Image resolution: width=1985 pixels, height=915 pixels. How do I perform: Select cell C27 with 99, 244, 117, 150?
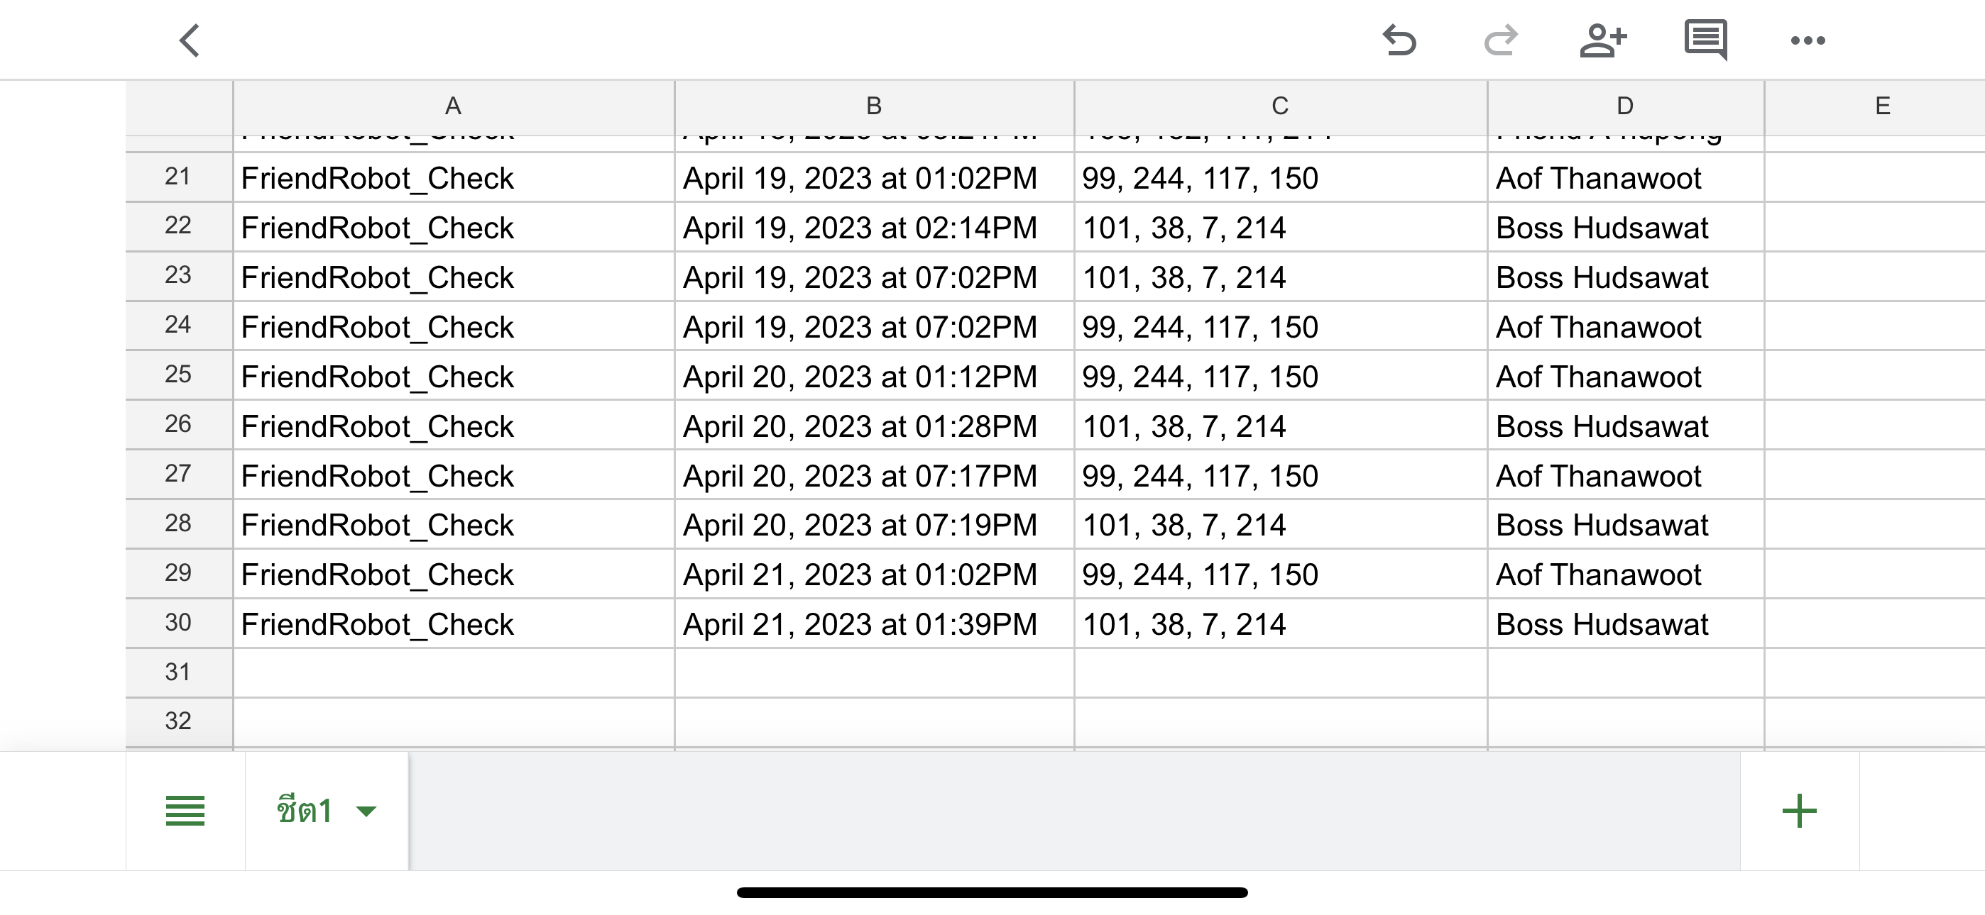pyautogui.click(x=1280, y=475)
